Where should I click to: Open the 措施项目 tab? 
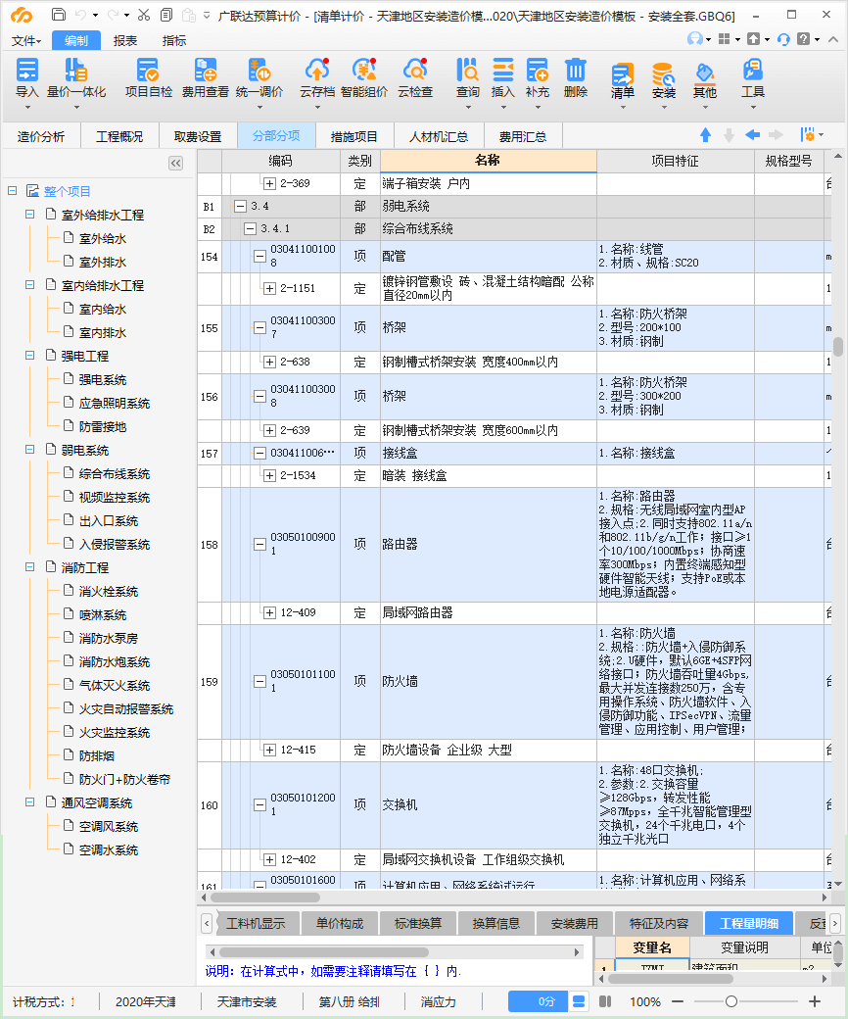[354, 136]
